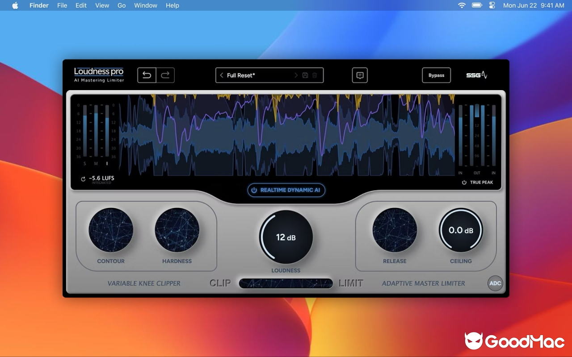Click the LIMIT label
The image size is (572, 357).
tap(351, 283)
